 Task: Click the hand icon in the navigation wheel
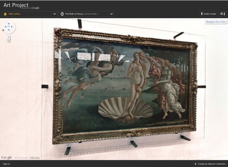tap(9, 27)
